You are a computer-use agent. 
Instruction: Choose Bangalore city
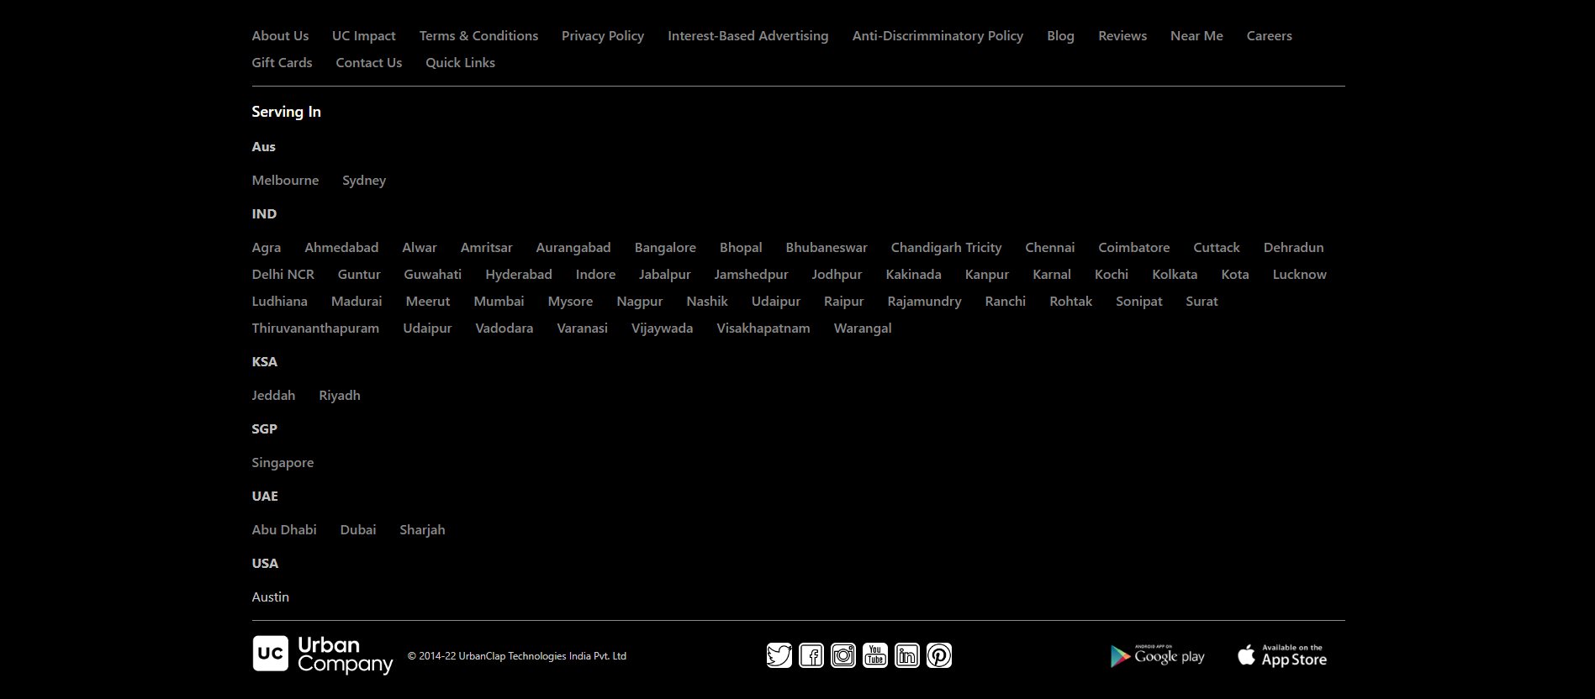coord(665,248)
